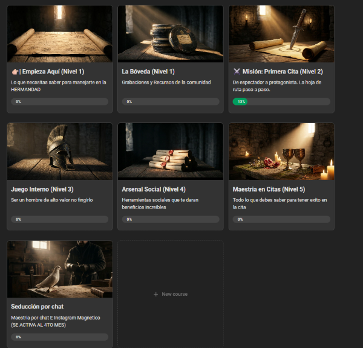Open the Seducción por chat course title
Image resolution: width=363 pixels, height=348 pixels.
38,307
